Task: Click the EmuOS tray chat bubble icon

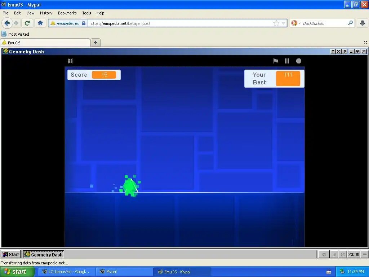Action: pyautogui.click(x=324, y=254)
